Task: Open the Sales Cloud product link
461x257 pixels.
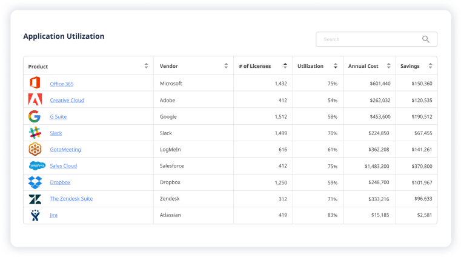Action: 64,165
